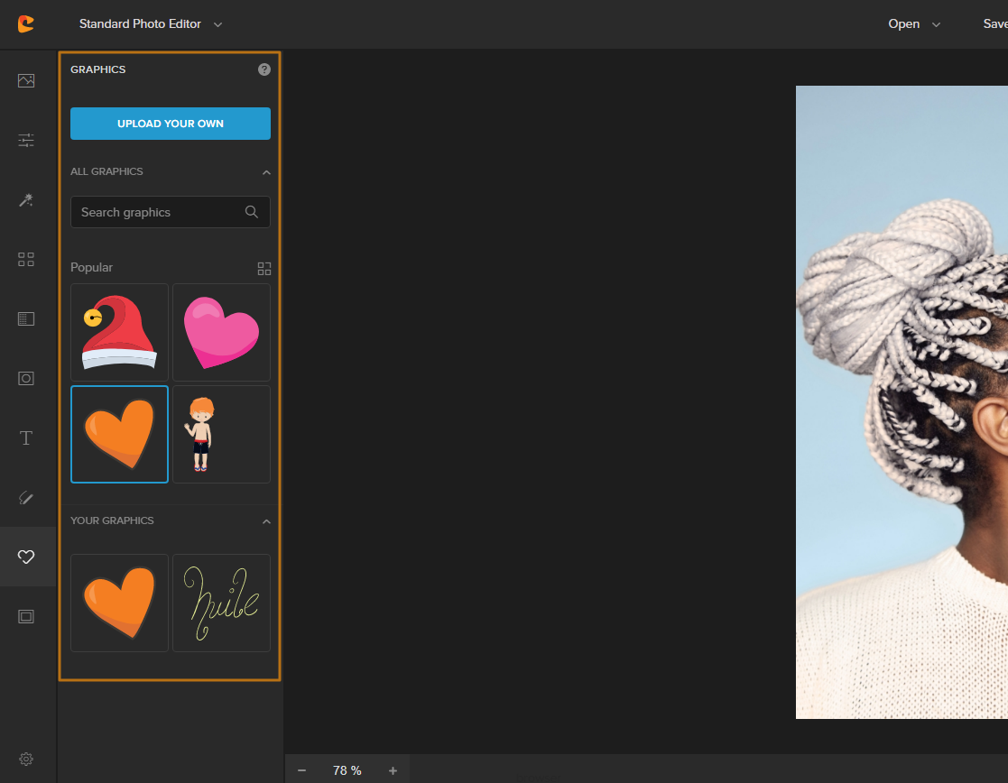Open the Settings gear icon

pos(26,759)
